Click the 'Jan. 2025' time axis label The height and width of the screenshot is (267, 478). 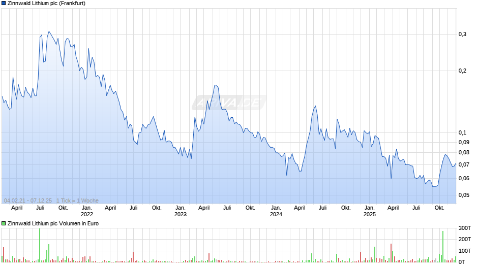[370, 211]
